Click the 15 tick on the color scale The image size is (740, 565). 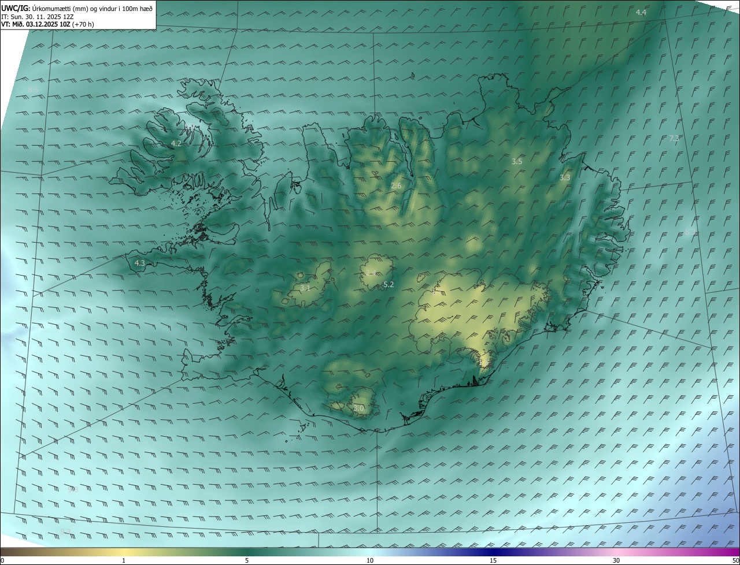[x=493, y=560]
